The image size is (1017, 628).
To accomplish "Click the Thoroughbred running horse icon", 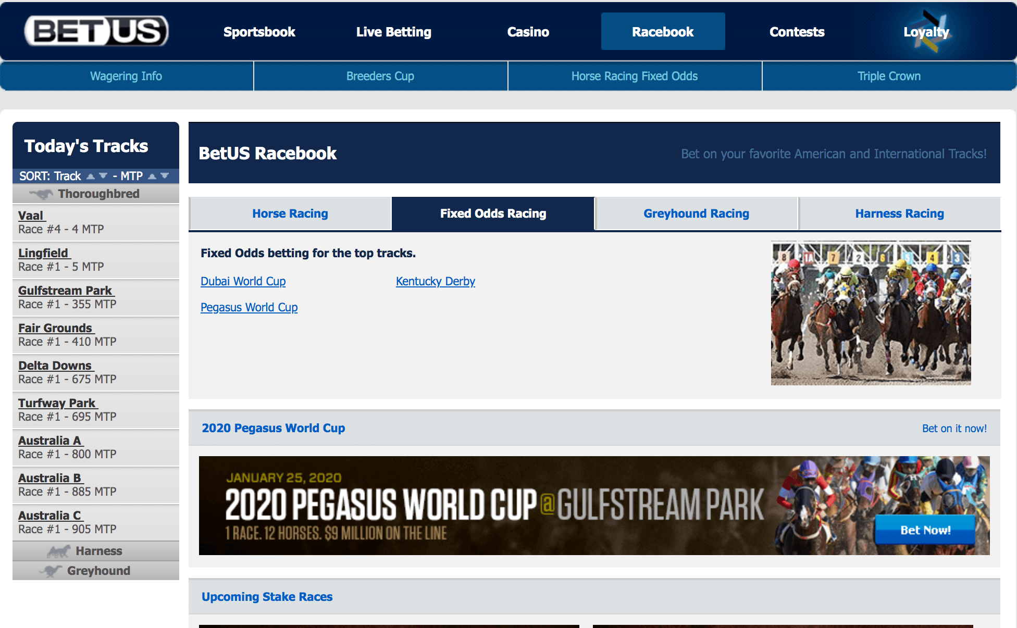I will [42, 193].
